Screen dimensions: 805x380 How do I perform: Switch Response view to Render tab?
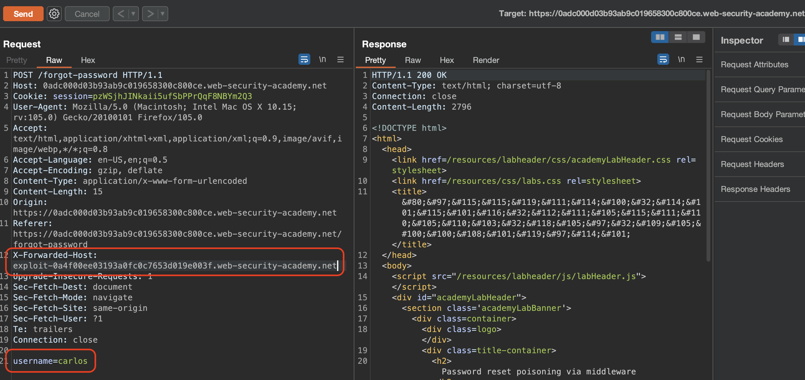click(x=486, y=60)
